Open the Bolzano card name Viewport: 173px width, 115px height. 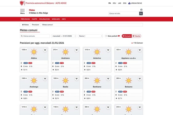point(129,87)
